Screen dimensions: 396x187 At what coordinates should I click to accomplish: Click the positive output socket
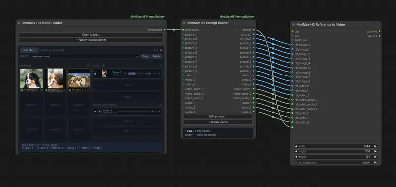tap(379, 31)
